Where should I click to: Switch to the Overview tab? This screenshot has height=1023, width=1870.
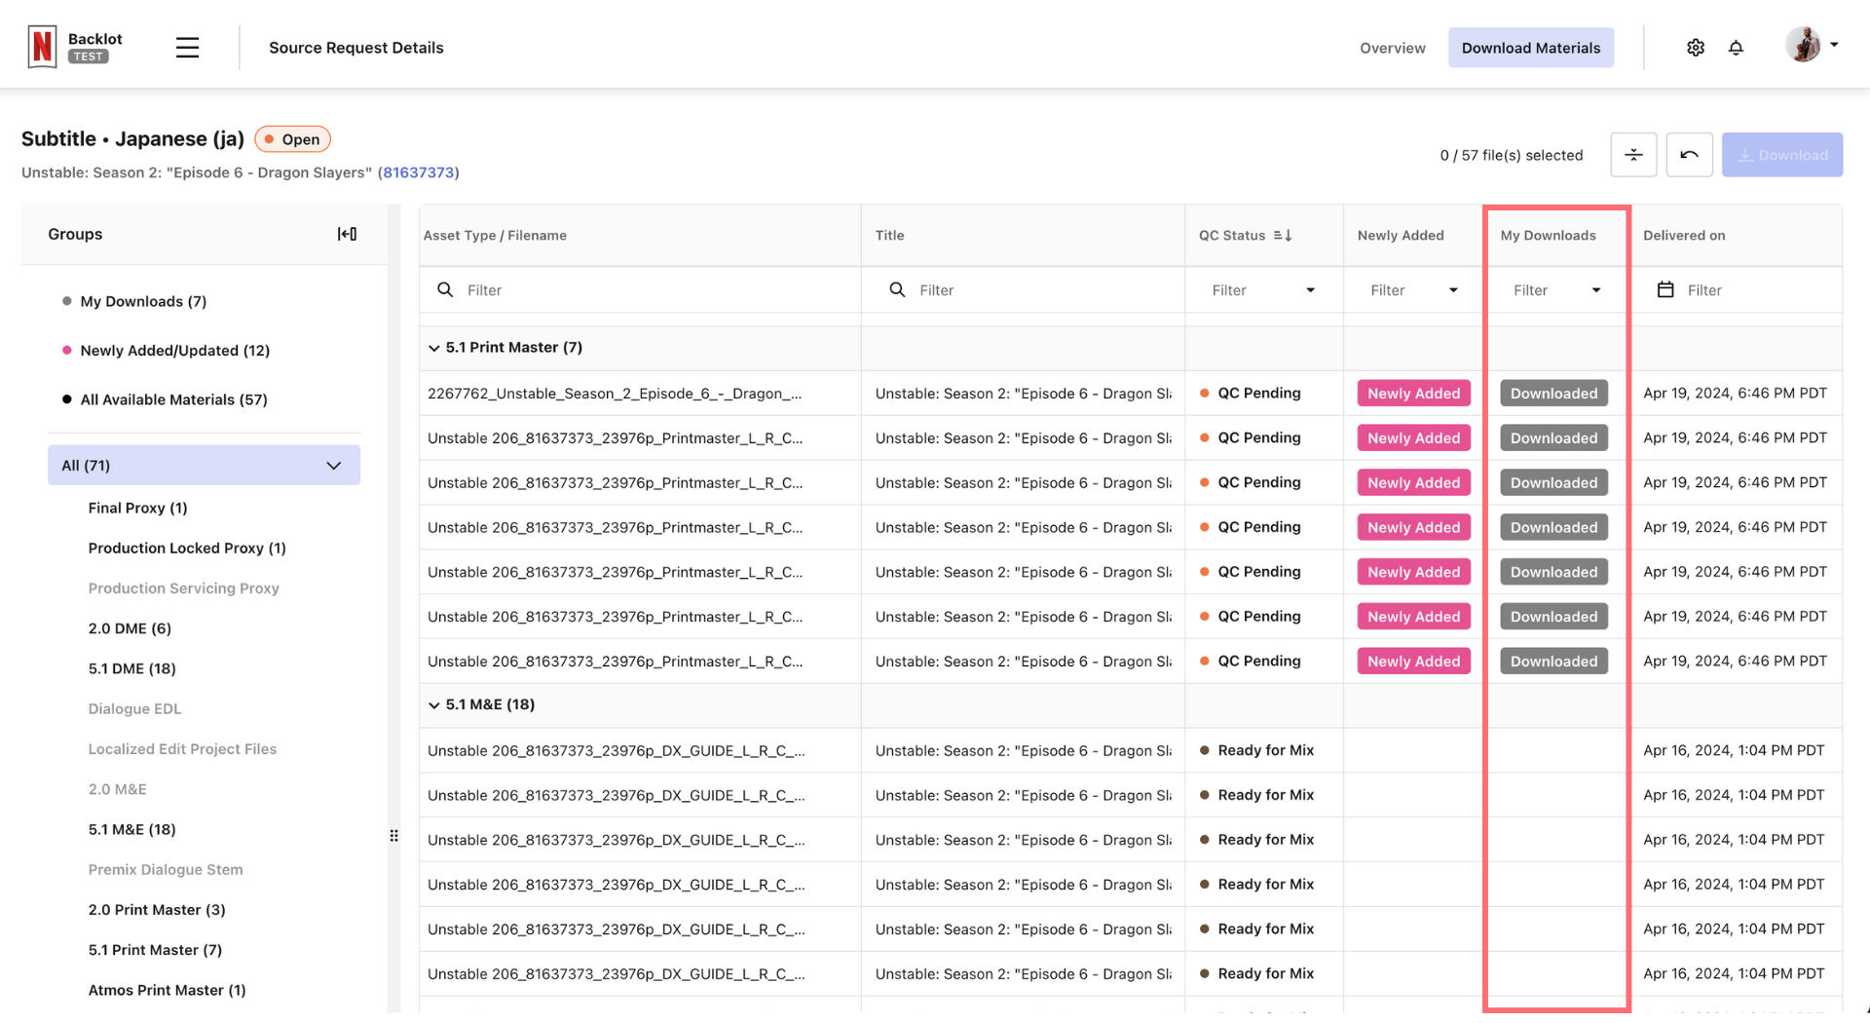pyautogui.click(x=1392, y=48)
